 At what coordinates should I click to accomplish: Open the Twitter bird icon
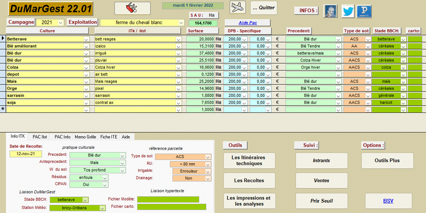(x=348, y=11)
